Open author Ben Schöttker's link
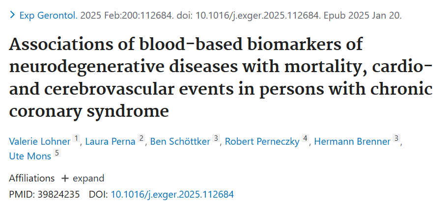The height and width of the screenshot is (206, 448). click(x=180, y=141)
